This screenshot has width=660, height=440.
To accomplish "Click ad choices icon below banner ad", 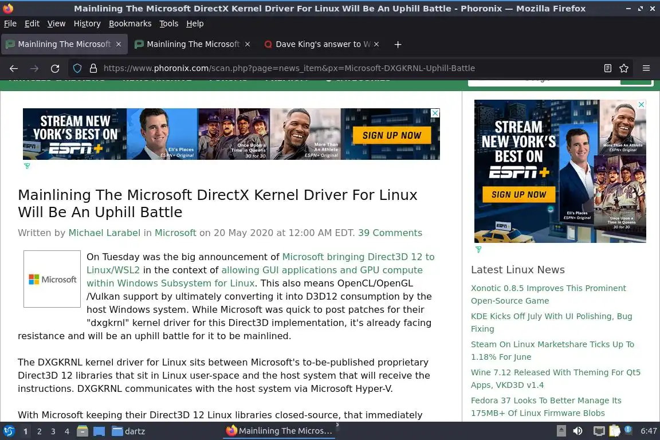I will click(27, 166).
